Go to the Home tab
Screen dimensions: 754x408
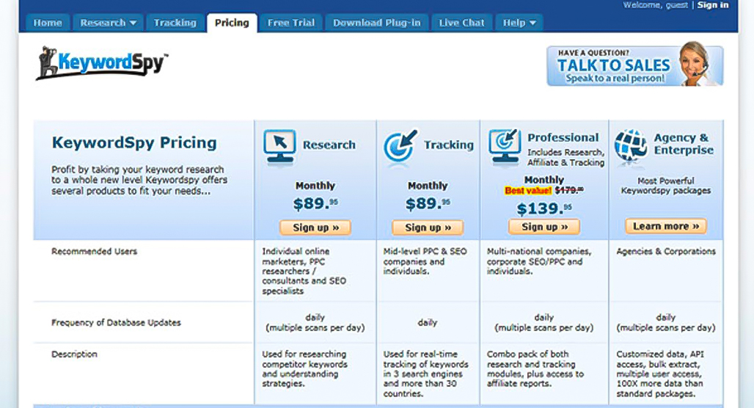[x=48, y=23]
